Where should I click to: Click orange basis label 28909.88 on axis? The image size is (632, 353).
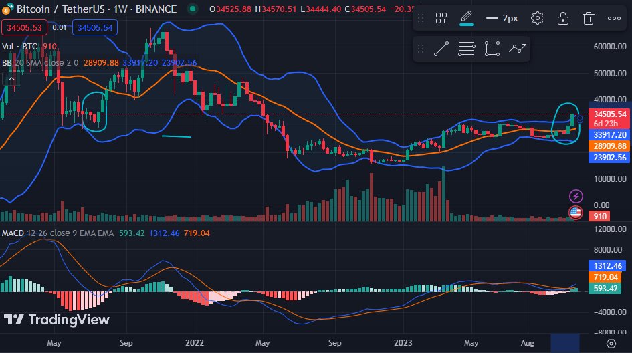tap(609, 146)
